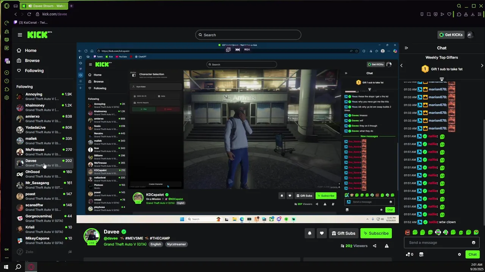The width and height of the screenshot is (485, 272).
Task: Subscribe to Davee's channel
Action: 376,233
